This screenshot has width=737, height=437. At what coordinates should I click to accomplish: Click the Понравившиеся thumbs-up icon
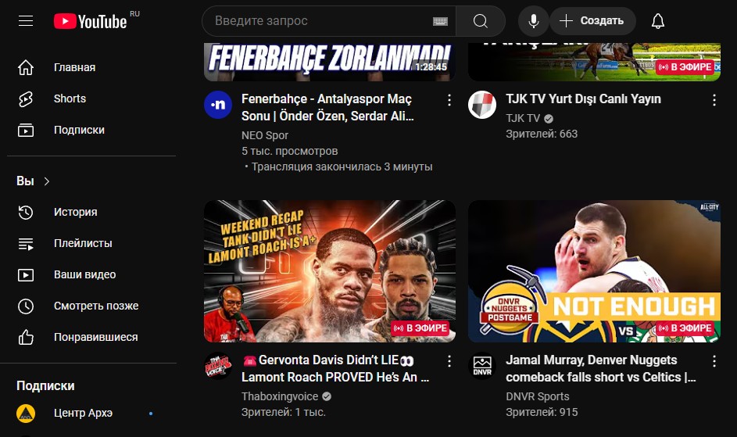coord(26,337)
